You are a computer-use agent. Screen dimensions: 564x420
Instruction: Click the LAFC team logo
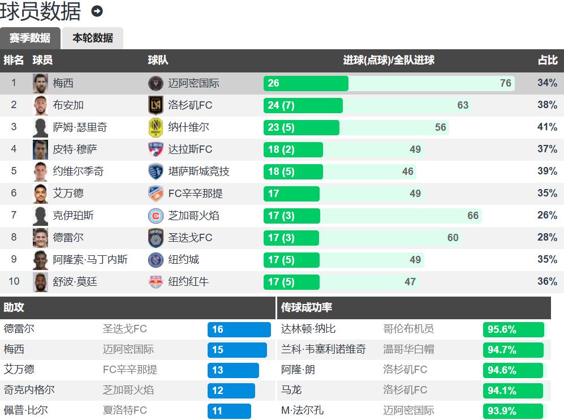[x=156, y=105]
